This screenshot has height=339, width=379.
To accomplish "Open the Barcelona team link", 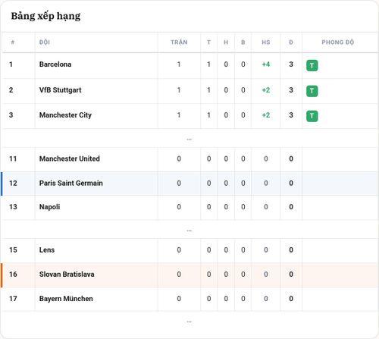I will [55, 64].
